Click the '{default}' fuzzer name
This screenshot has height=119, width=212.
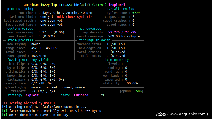(x=82, y=5)
